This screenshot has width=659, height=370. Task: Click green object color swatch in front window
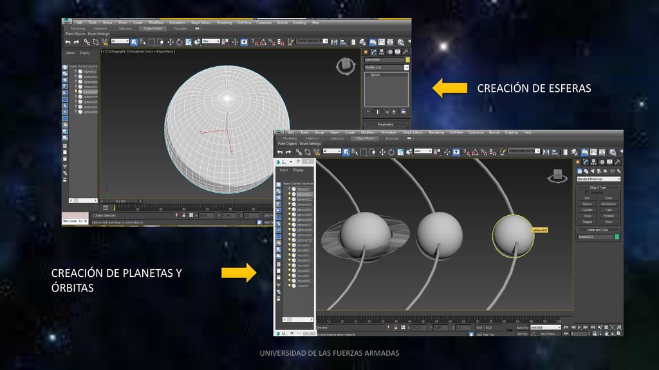[617, 237]
